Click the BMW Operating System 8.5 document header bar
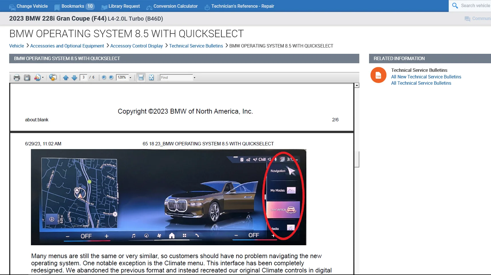Image resolution: width=491 pixels, height=275 pixels. click(184, 58)
